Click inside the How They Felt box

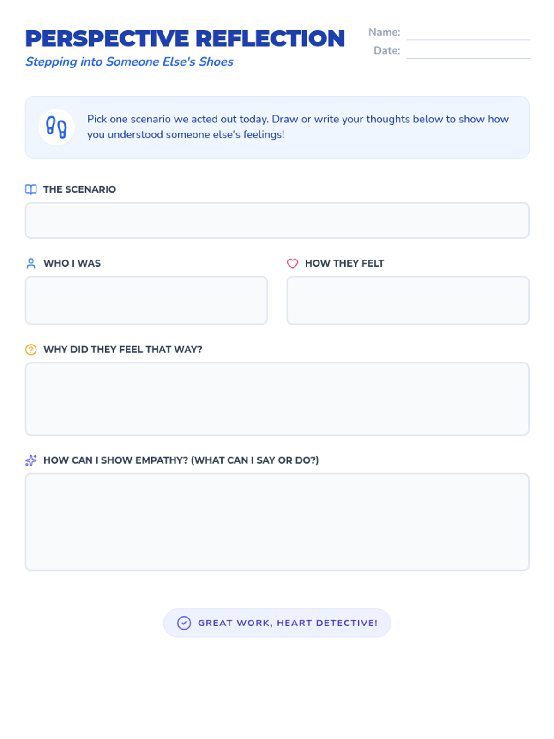pyautogui.click(x=408, y=300)
